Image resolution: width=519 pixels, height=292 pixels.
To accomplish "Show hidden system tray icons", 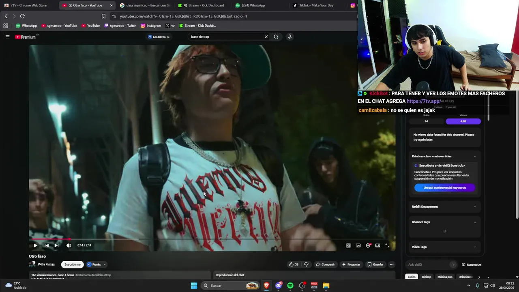I will point(469,286).
